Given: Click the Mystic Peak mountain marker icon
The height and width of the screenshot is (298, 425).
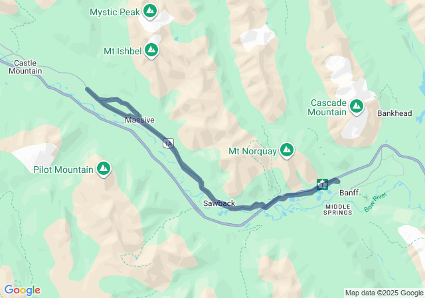Looking at the screenshot, I should pyautogui.click(x=150, y=11).
